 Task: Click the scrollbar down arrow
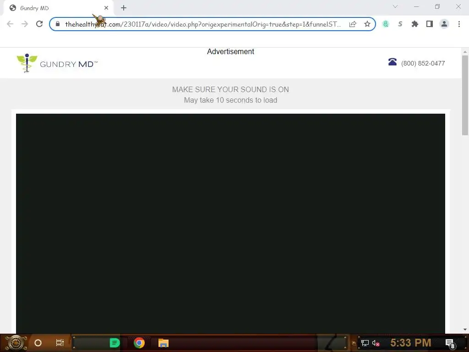pos(465,330)
